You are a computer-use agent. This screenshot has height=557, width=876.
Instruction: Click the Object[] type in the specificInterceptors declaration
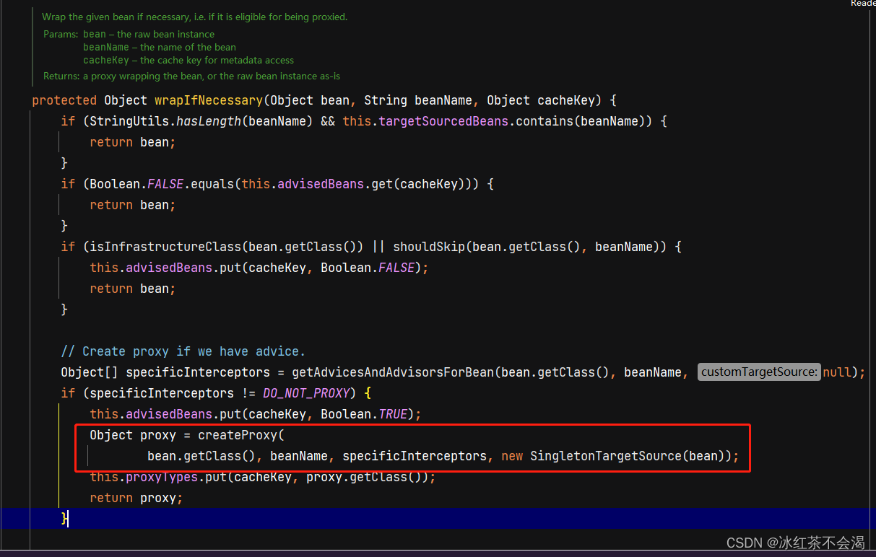point(90,372)
